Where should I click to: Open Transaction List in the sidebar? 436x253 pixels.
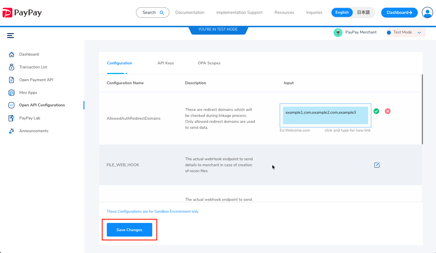pos(33,67)
